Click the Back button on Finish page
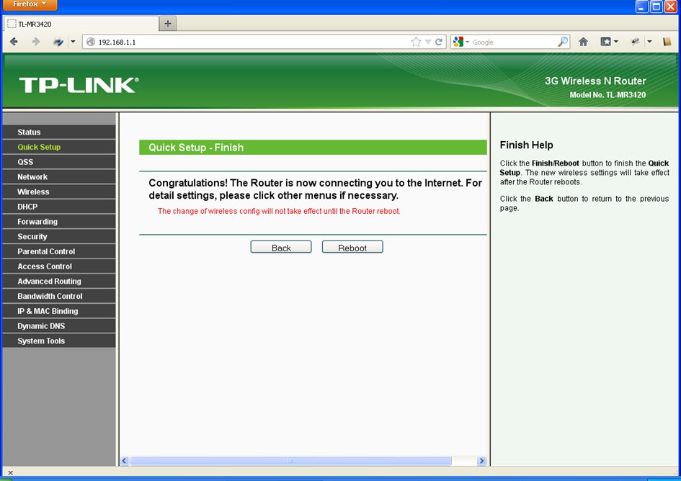681x481 pixels. [x=281, y=247]
